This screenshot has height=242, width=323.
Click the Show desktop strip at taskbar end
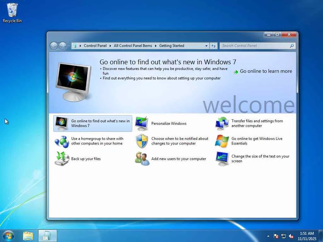tap(321, 236)
